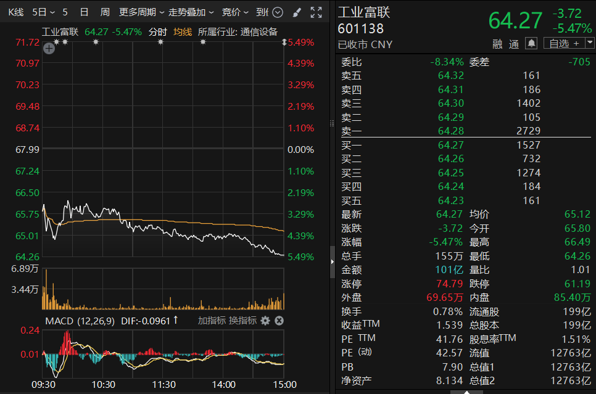Collapse the right quote panel arrow

click(x=332, y=261)
